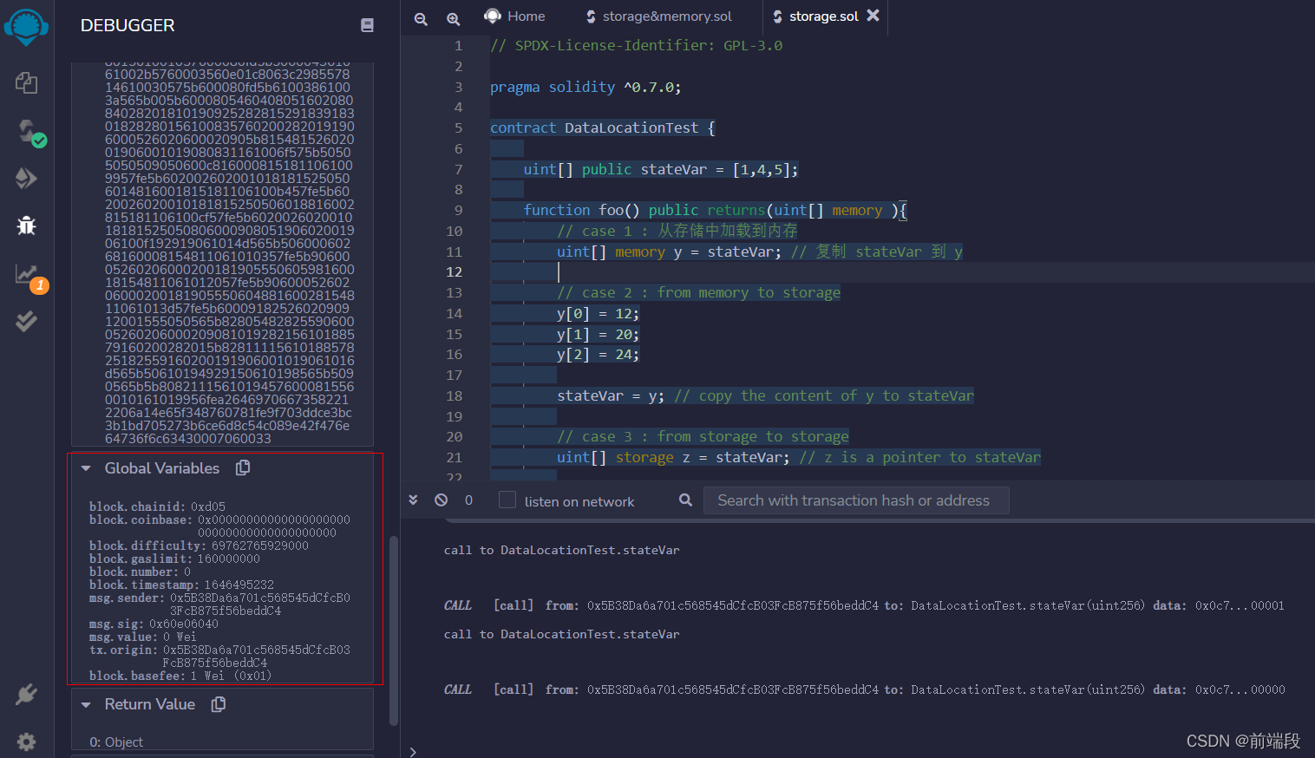The height and width of the screenshot is (758, 1315).
Task: Click the function foo() declaration line
Action: (x=716, y=210)
